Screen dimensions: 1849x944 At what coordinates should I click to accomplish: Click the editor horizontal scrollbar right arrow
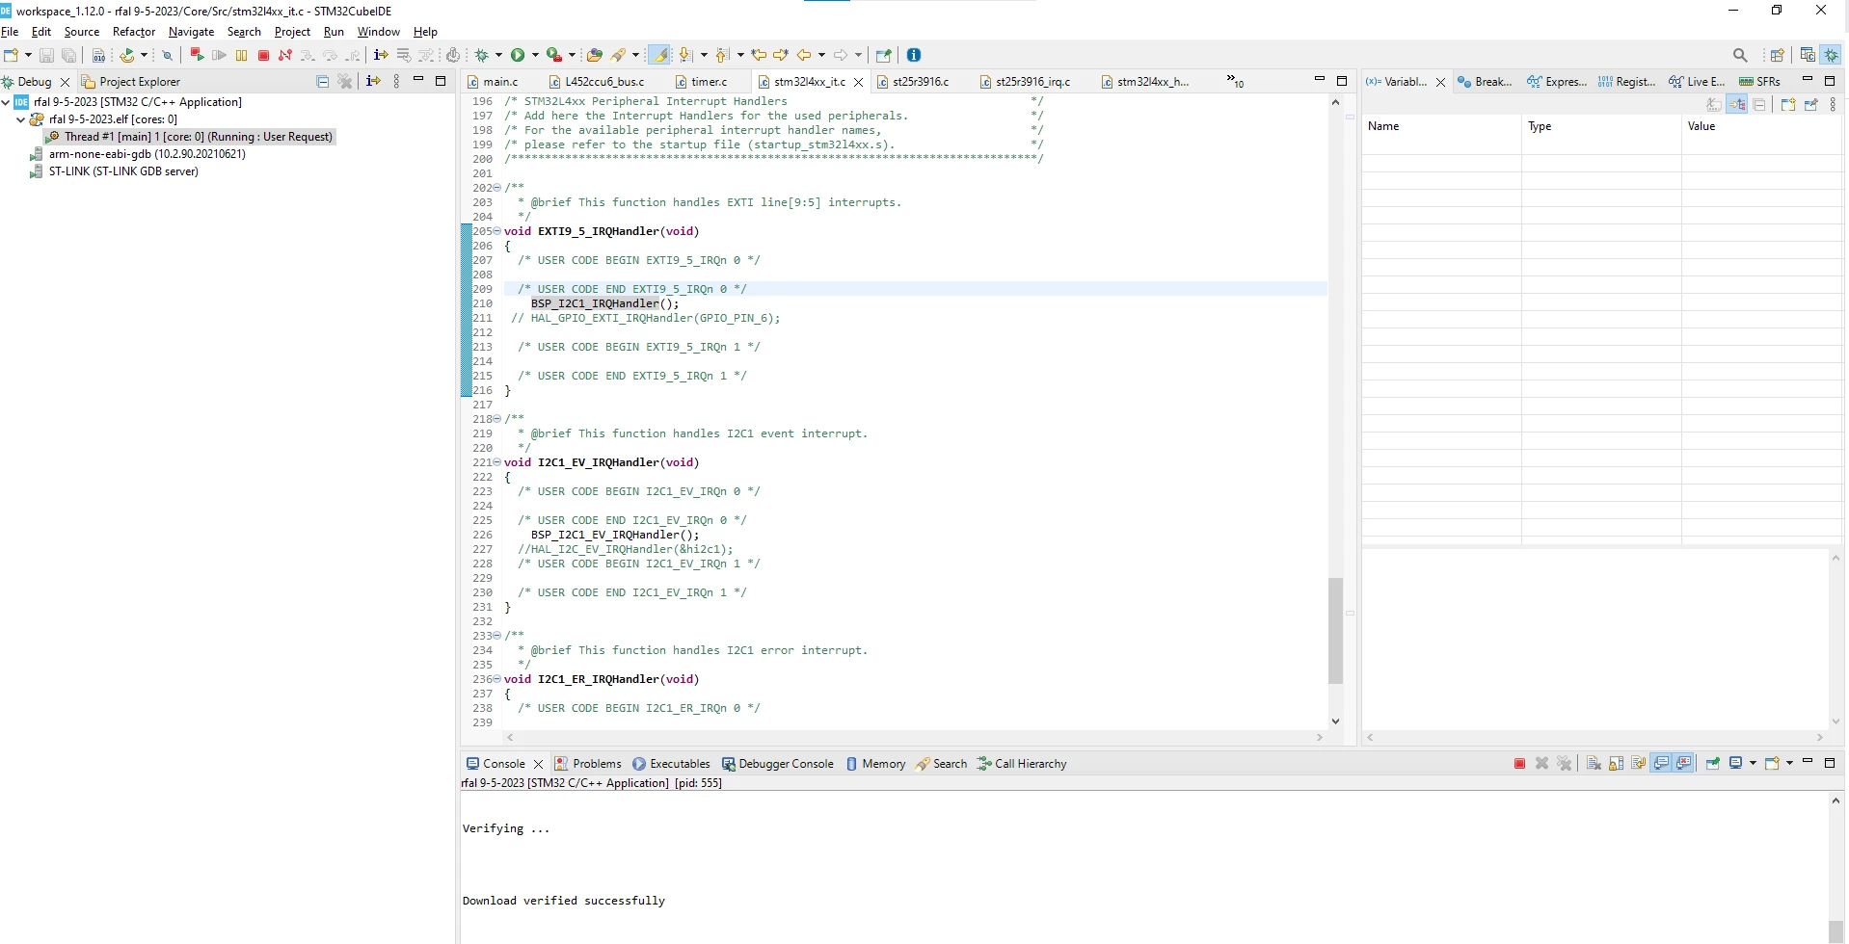(1320, 737)
